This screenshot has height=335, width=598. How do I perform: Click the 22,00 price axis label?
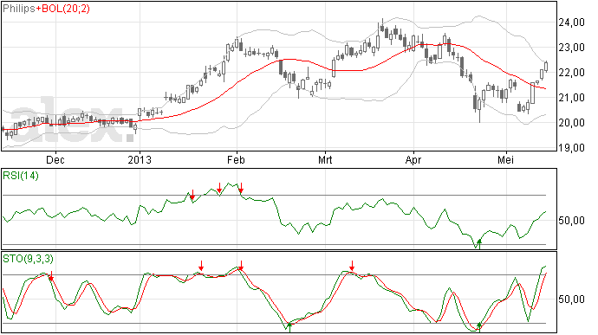coord(571,73)
